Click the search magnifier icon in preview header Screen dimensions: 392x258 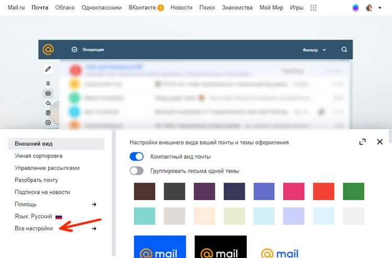click(344, 50)
